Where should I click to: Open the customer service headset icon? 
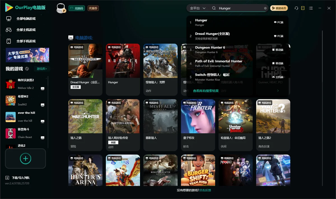pyautogui.click(x=296, y=8)
